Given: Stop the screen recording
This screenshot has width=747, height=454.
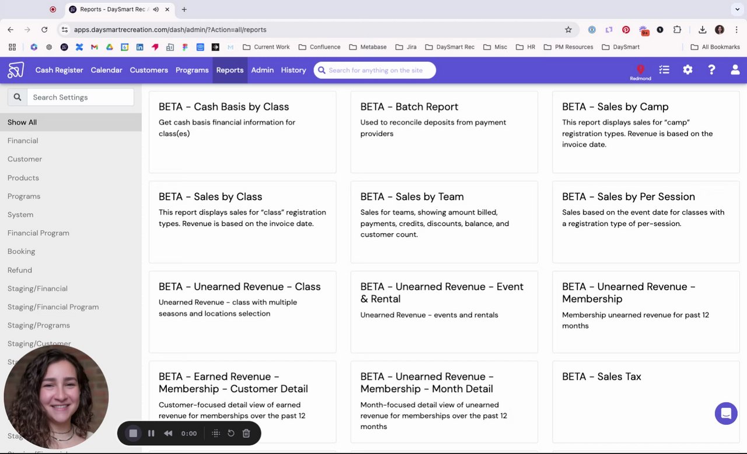Looking at the screenshot, I should pos(133,433).
